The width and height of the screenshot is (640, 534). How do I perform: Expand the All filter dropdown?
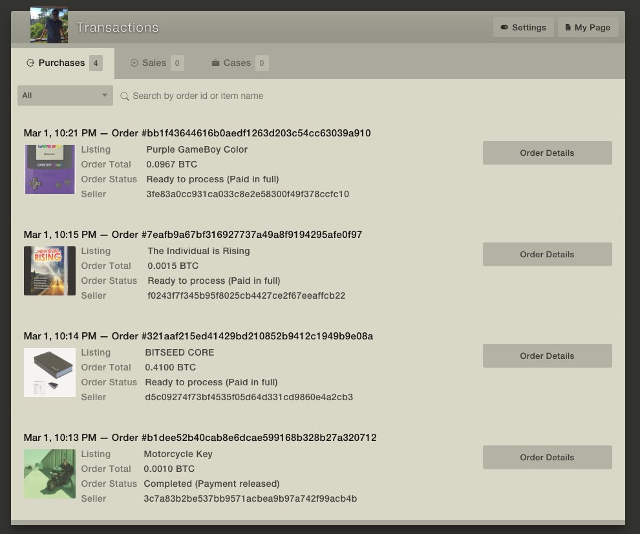point(65,96)
